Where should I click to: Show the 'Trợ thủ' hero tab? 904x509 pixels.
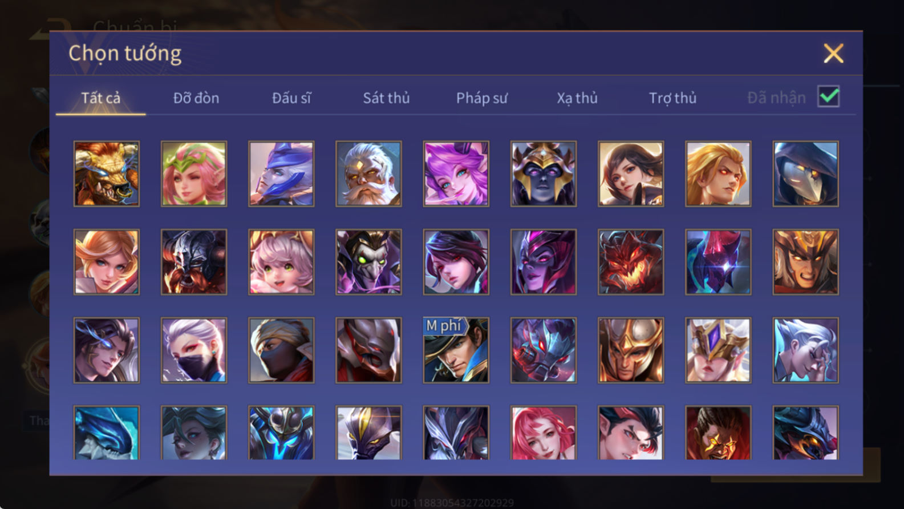(x=672, y=98)
